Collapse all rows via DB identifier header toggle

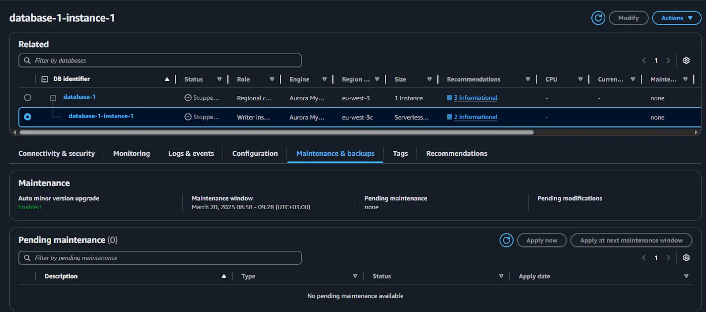45,79
